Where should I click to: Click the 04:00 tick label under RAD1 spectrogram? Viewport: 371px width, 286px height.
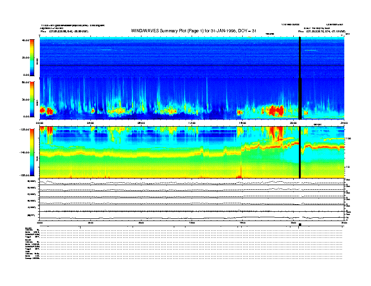pos(90,123)
